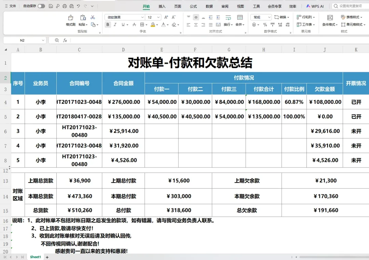Open WPS AI assistant
369x260 pixels.
coord(315,6)
